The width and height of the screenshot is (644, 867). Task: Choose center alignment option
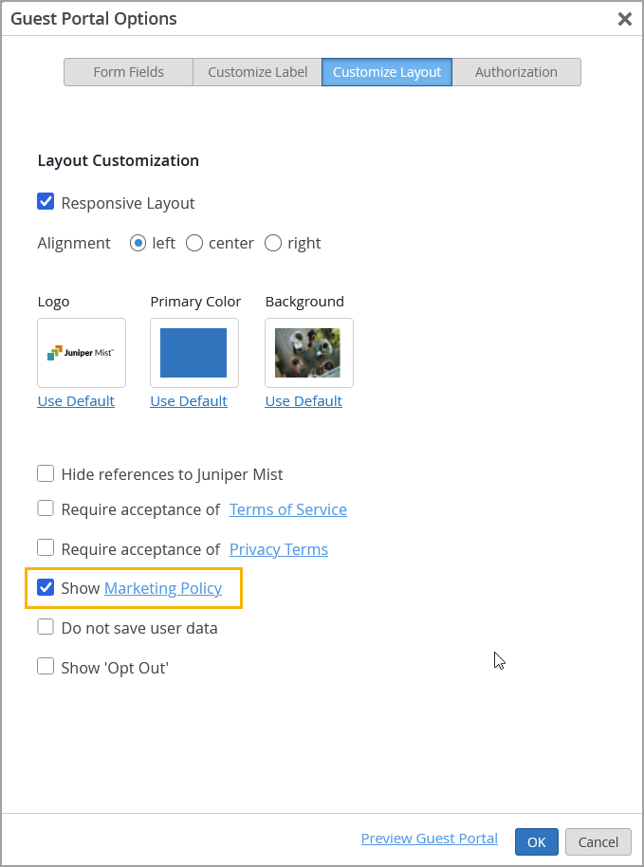pyautogui.click(x=194, y=243)
